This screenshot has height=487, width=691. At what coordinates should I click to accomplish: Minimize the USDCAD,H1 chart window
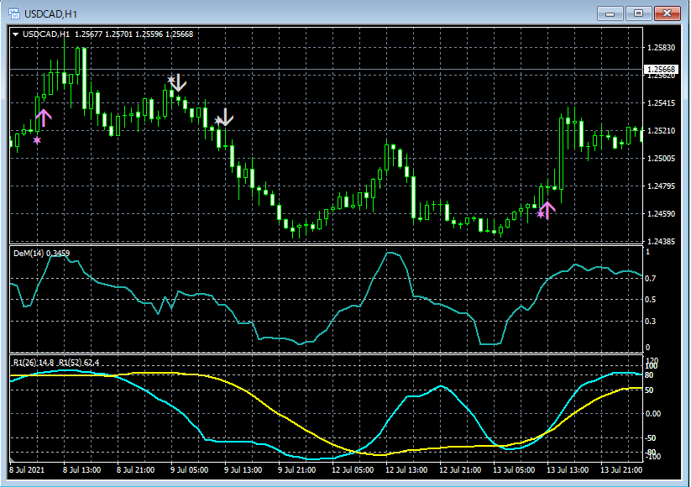point(610,13)
